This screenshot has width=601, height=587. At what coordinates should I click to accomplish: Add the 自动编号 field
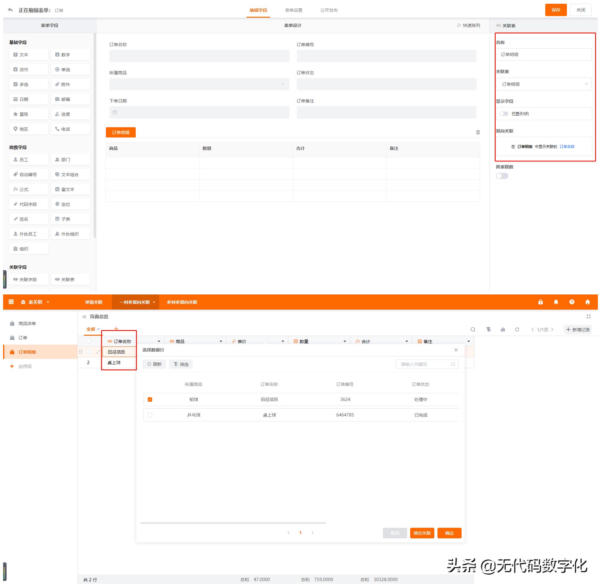coord(29,174)
